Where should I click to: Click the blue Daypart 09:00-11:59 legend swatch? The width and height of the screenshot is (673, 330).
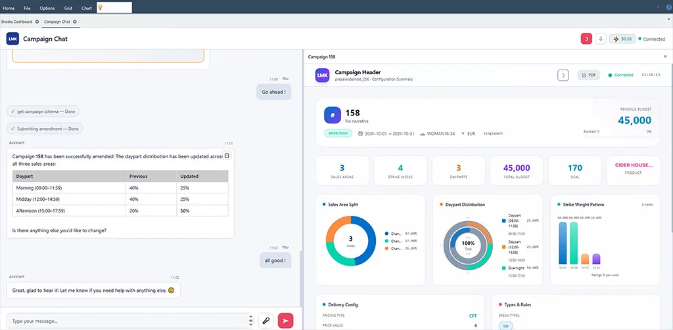(504, 220)
